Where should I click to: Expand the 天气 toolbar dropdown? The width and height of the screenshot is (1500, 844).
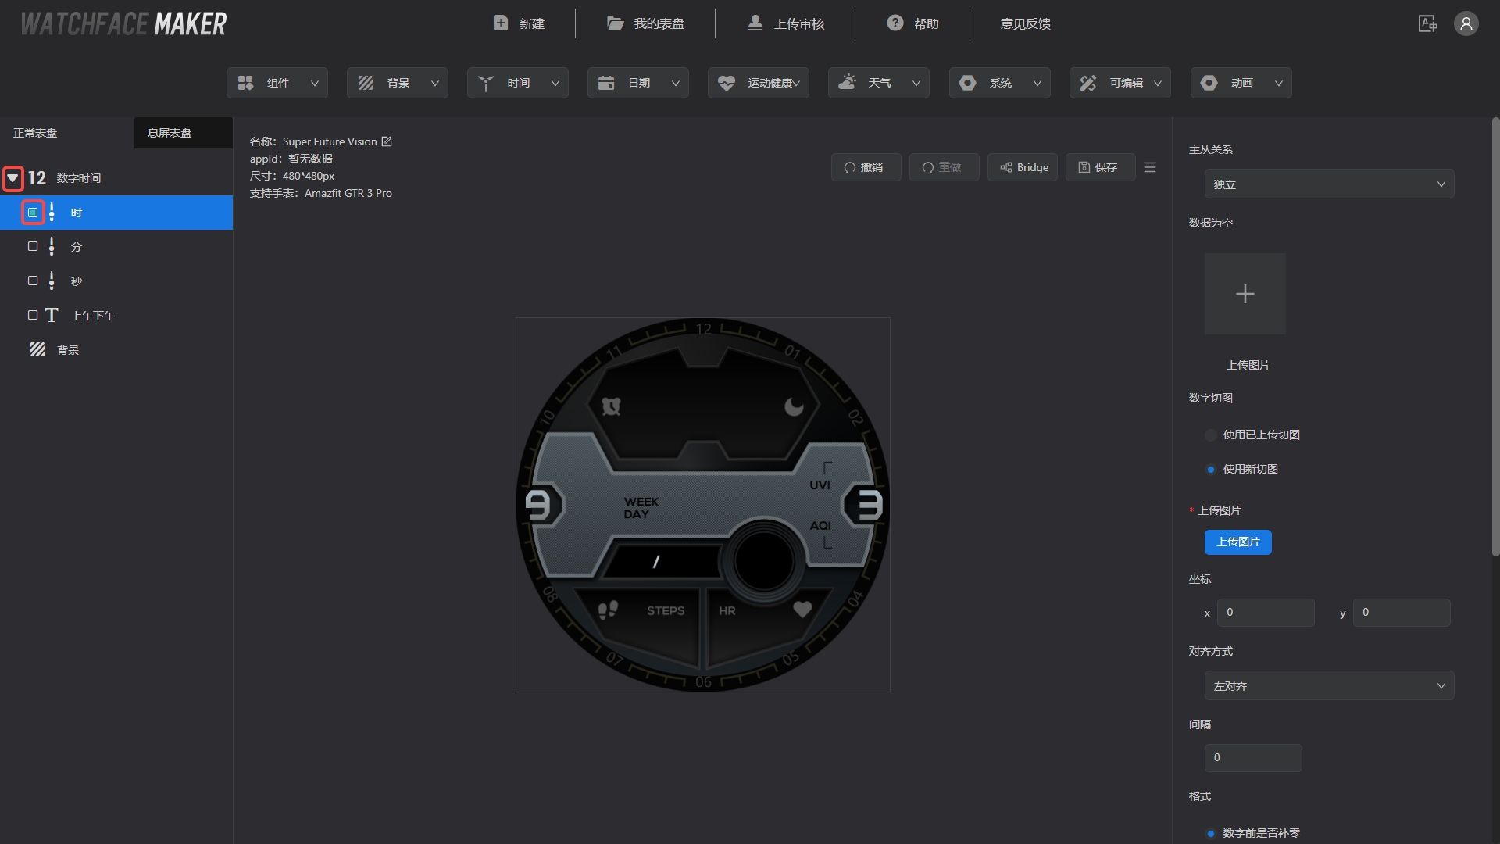tap(879, 83)
